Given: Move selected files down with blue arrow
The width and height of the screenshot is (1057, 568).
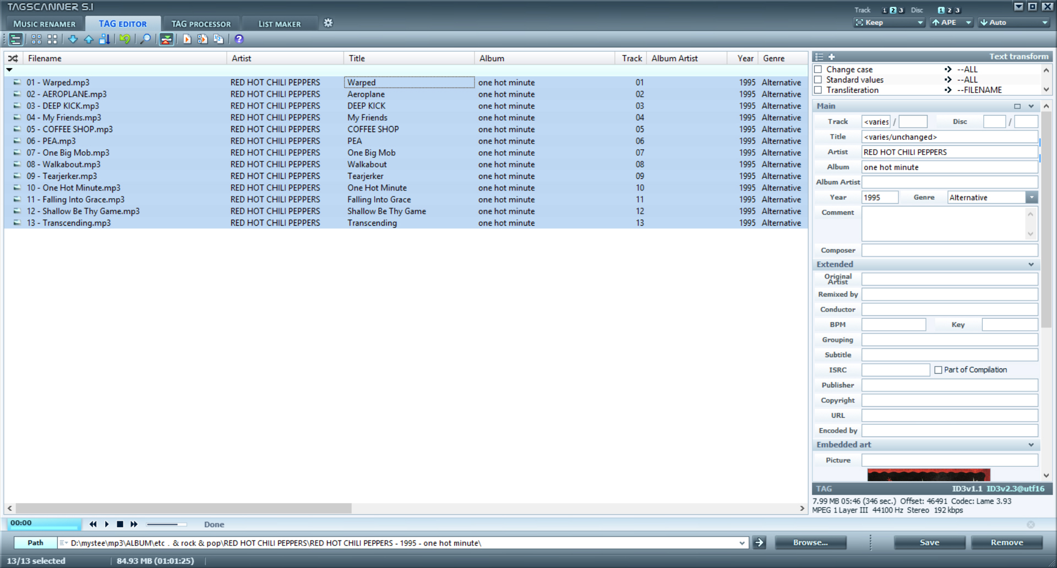Looking at the screenshot, I should (x=73, y=39).
